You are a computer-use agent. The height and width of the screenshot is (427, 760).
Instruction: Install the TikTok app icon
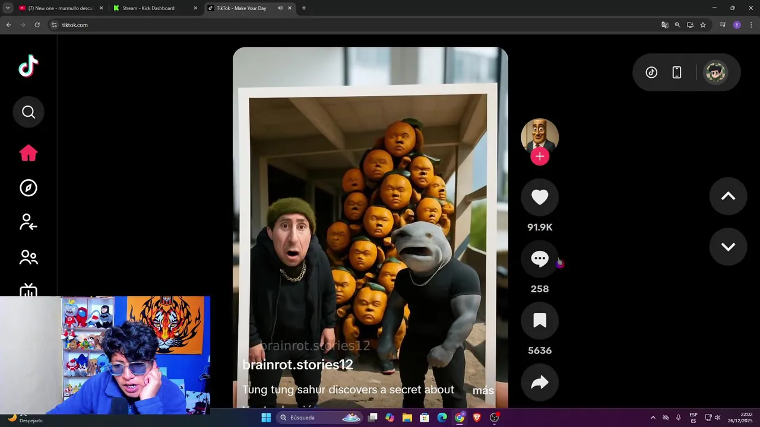tap(690, 25)
